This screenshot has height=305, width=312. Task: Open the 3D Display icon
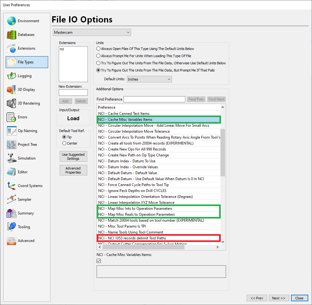(12, 90)
